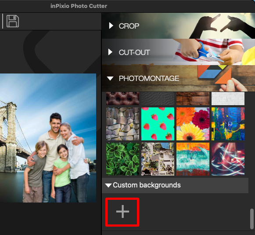255x235 pixels.
Task: Open the CUT-OUT panel header
Action: 178,52
